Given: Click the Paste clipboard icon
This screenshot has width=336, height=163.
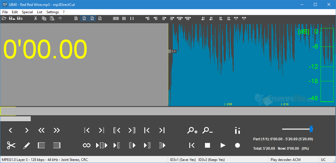Looking at the screenshot, I should point(52,18).
